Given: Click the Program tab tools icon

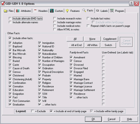Looking at the screenshot, I should (112, 11).
